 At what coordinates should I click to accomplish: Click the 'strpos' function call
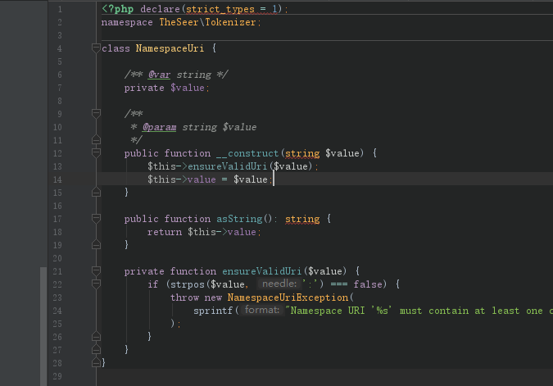[x=188, y=284]
